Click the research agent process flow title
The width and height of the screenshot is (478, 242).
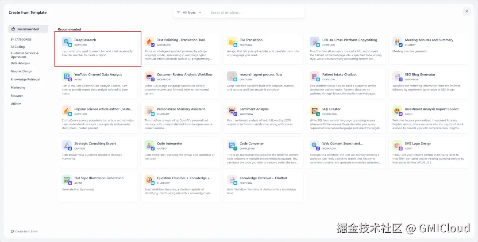click(261, 75)
